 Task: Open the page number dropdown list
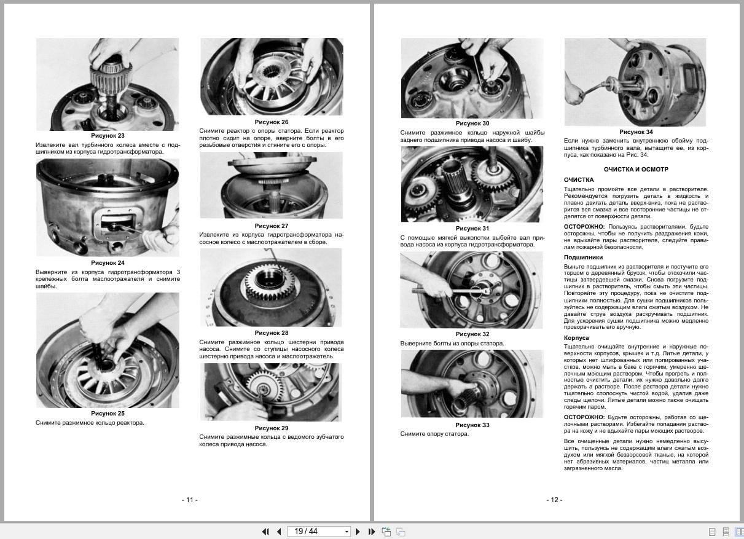point(345,531)
